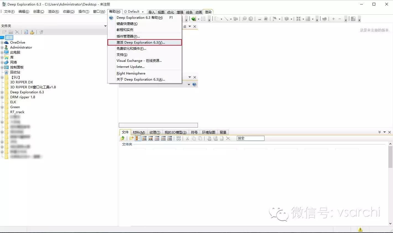Click the delete X icon in file toolbar
The image size is (393, 233).
tap(228, 138)
